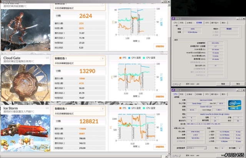
Task: Click Cloud Gate graphics test 2 value 81.79
Action: 82,93
